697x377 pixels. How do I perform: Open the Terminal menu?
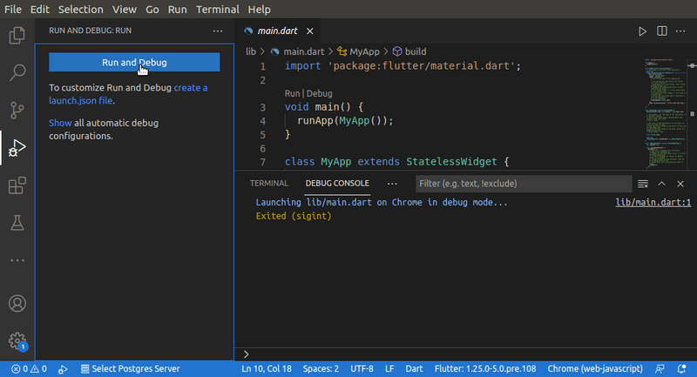click(216, 9)
